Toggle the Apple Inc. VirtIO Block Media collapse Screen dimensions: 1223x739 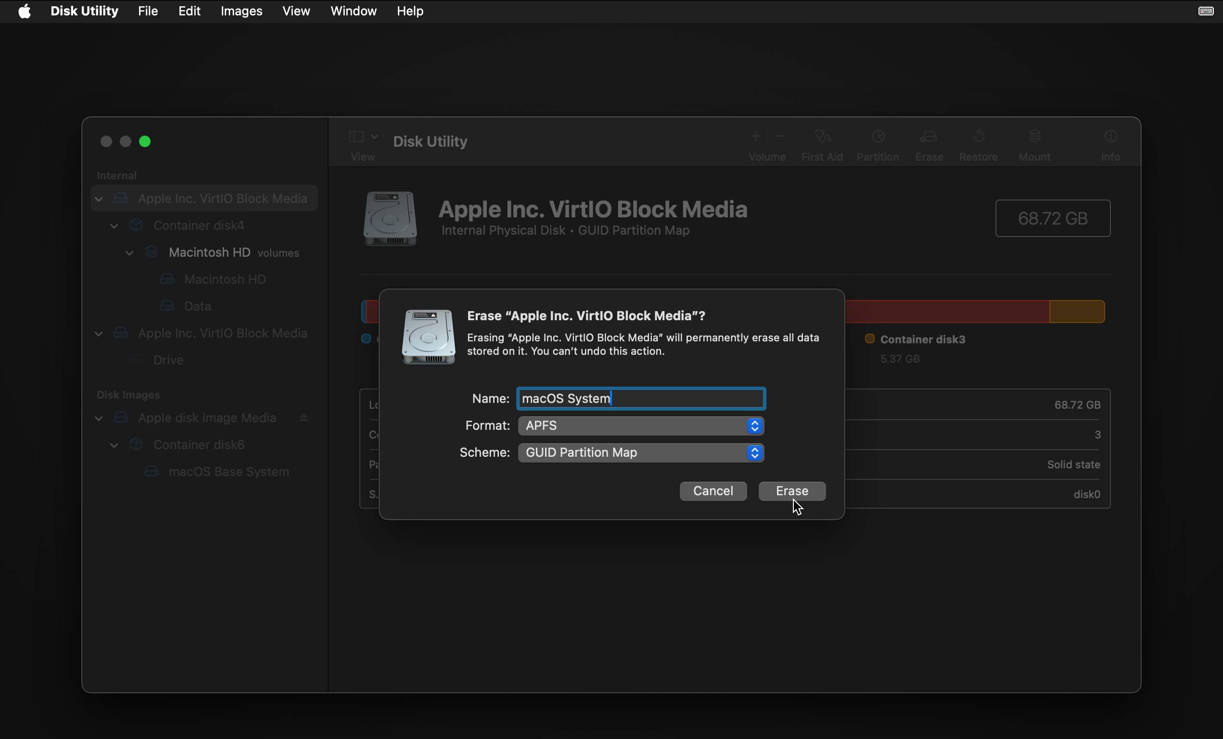(x=99, y=198)
